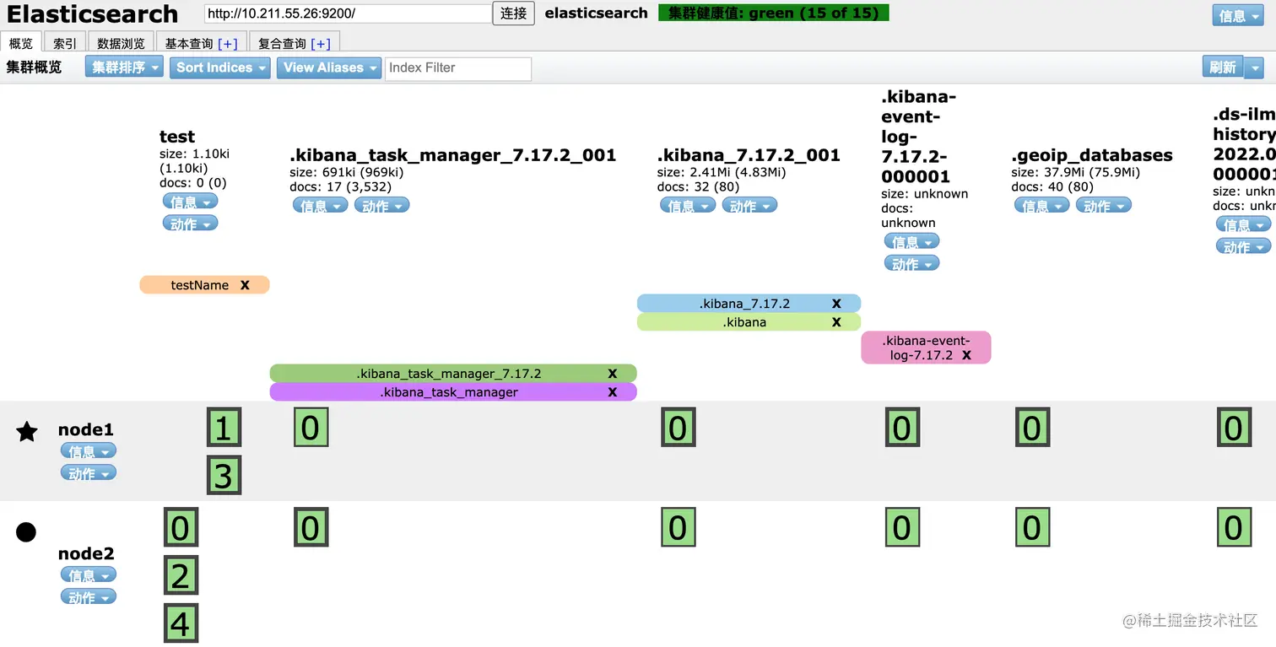The width and height of the screenshot is (1276, 647).
Task: Switch to the 数据浏览 tab
Action: tap(121, 43)
